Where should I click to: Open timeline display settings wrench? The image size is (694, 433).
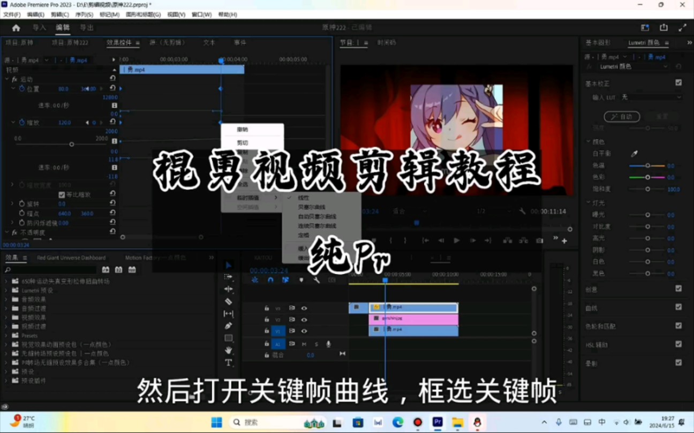tap(316, 280)
